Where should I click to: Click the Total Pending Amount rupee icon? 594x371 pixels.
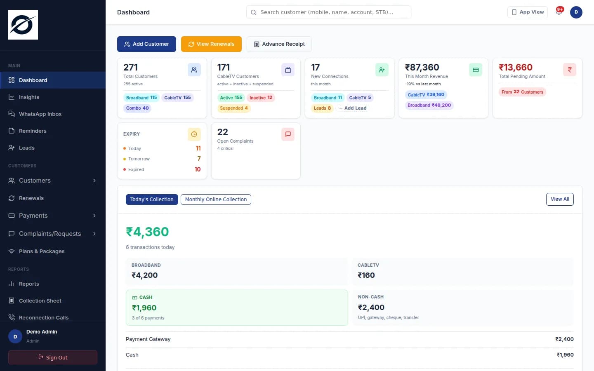(570, 70)
